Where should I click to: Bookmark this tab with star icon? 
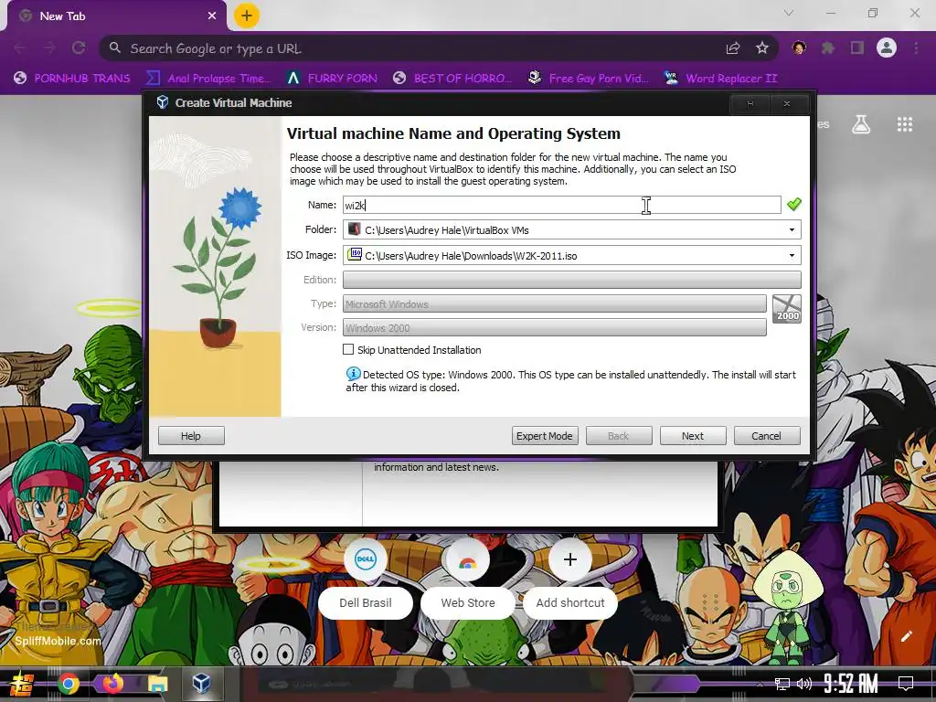[761, 48]
